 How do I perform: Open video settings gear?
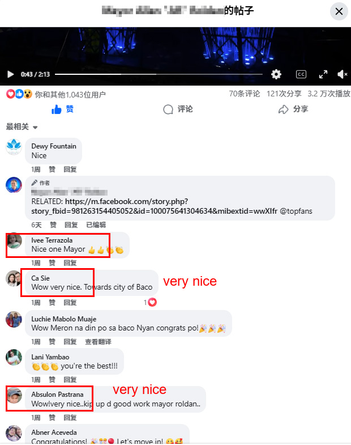click(276, 74)
